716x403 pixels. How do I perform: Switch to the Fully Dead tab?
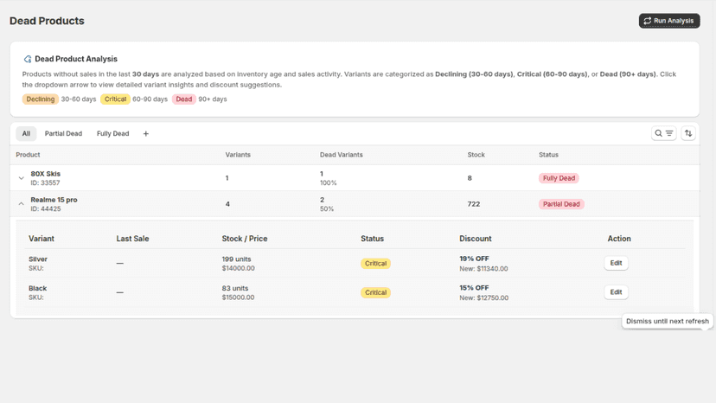click(x=112, y=134)
